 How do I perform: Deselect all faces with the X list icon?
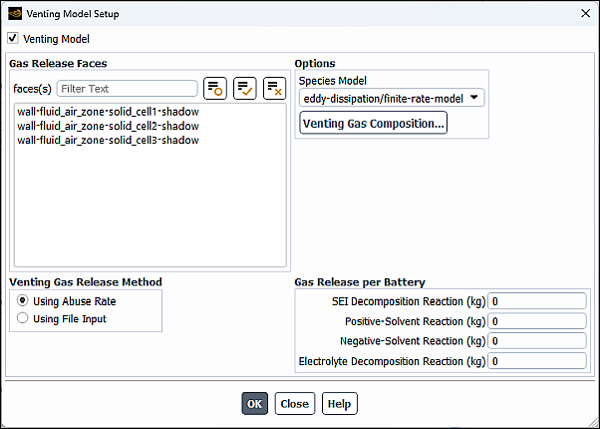coord(274,89)
